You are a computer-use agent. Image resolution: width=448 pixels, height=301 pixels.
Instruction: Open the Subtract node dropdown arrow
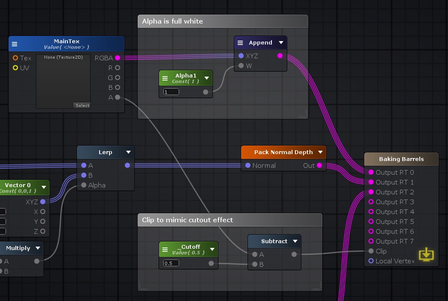[295, 241]
